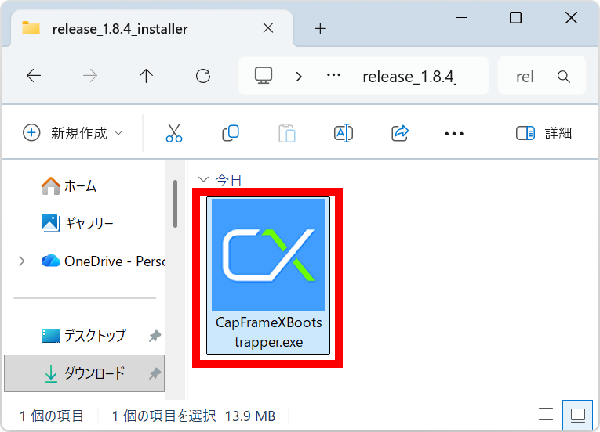
Task: Click the '1 個の項目' status text
Action: coord(51,416)
